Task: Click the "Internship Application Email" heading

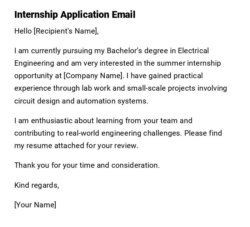Action: [75, 15]
